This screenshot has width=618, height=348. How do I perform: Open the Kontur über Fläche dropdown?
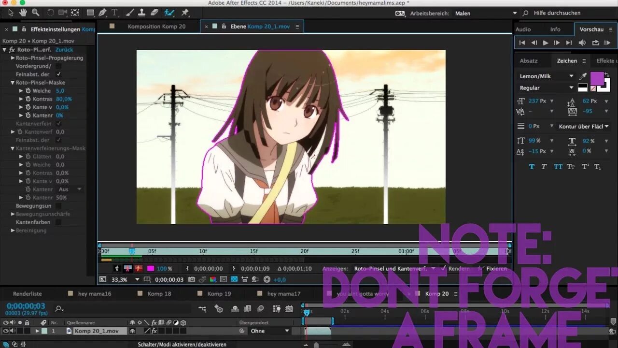584,126
